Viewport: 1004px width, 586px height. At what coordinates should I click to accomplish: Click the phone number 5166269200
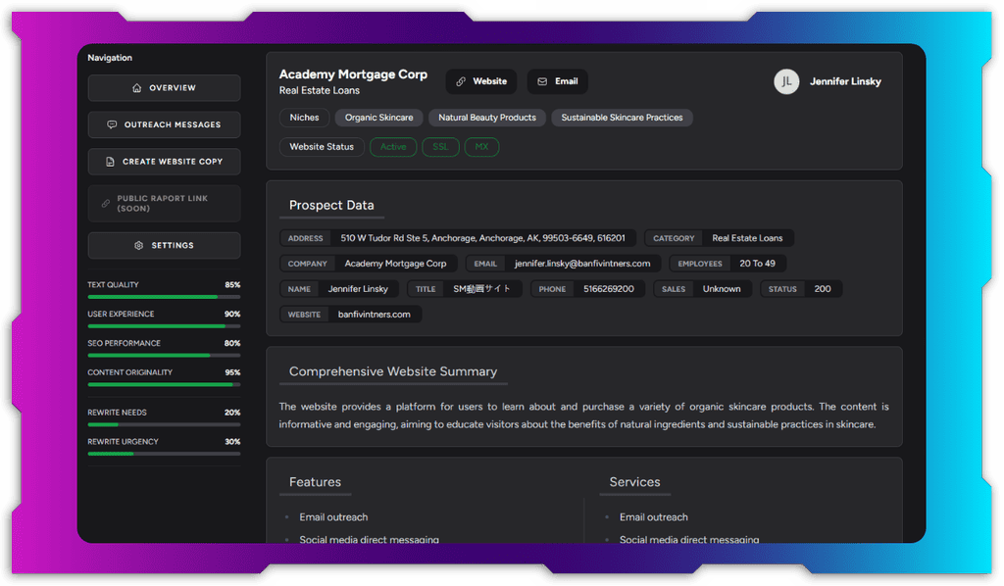pyautogui.click(x=608, y=289)
